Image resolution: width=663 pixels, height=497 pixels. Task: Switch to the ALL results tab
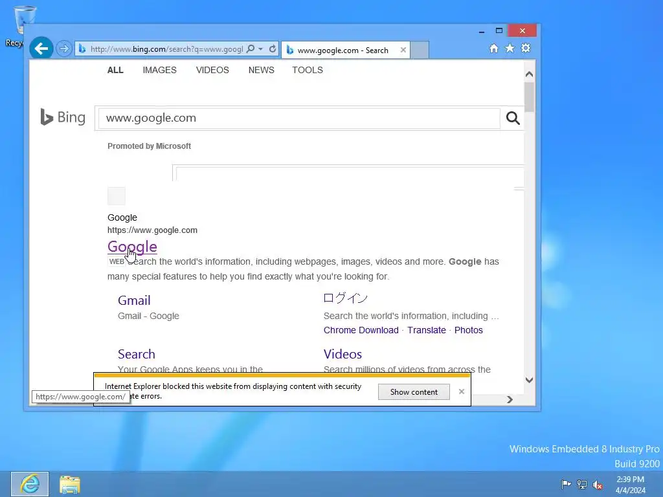click(x=115, y=70)
